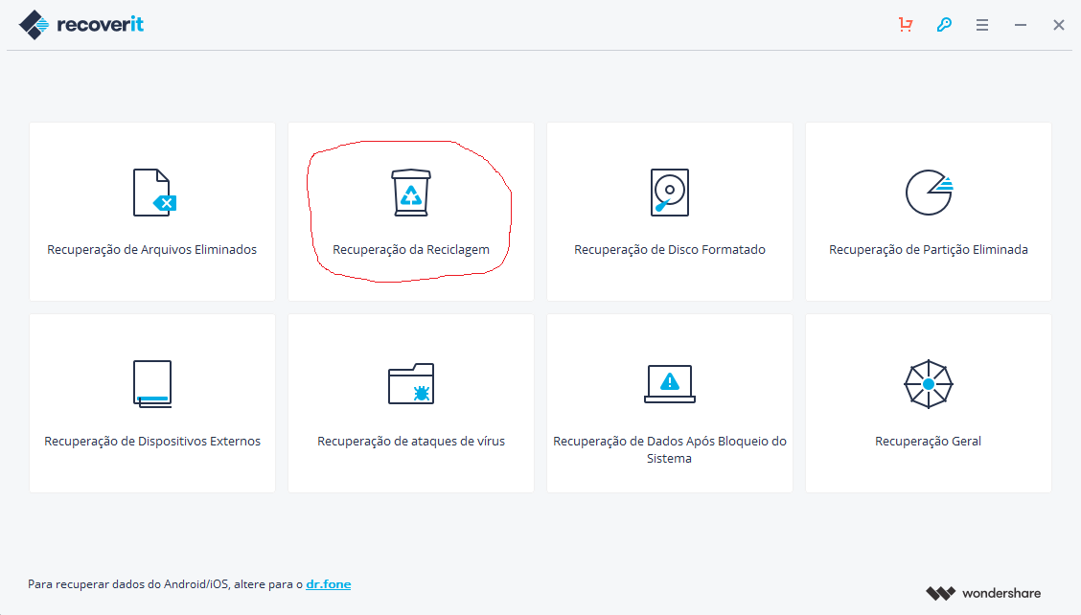The width and height of the screenshot is (1081, 615).
Task: Click 'Recuperação de Partição Eliminada' label
Action: (x=929, y=250)
